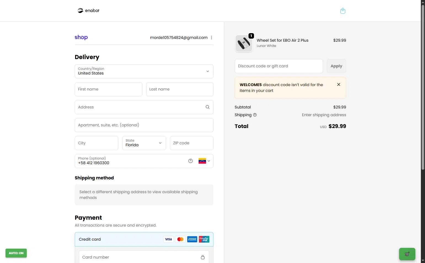The height and width of the screenshot is (263, 425).
Task: Click the scrollbar down arrow
Action: point(423,261)
